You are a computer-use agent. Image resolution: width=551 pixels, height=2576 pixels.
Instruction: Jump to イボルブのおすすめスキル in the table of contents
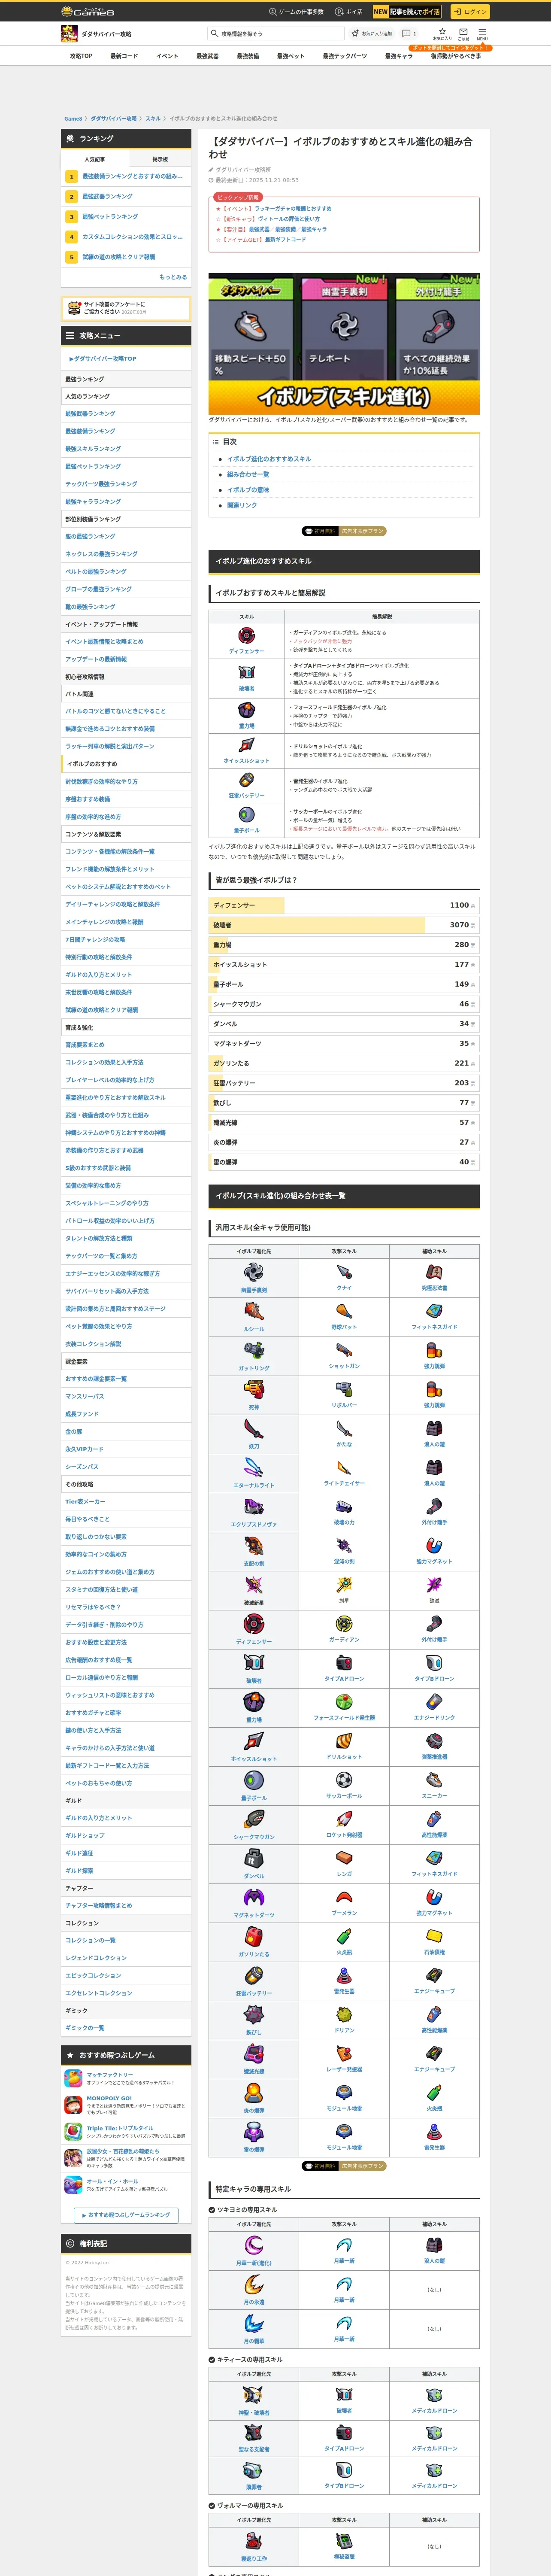coord(269,459)
